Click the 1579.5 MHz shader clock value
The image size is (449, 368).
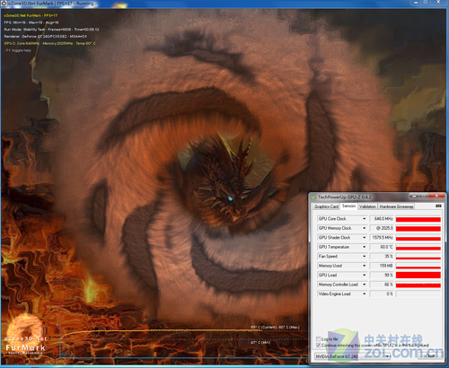coord(382,238)
